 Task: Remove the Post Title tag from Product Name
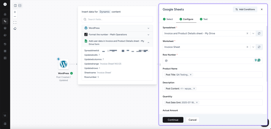tap(191, 75)
